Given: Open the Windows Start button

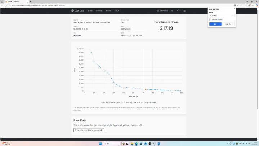Looking at the screenshot, I should click(x=100, y=143).
